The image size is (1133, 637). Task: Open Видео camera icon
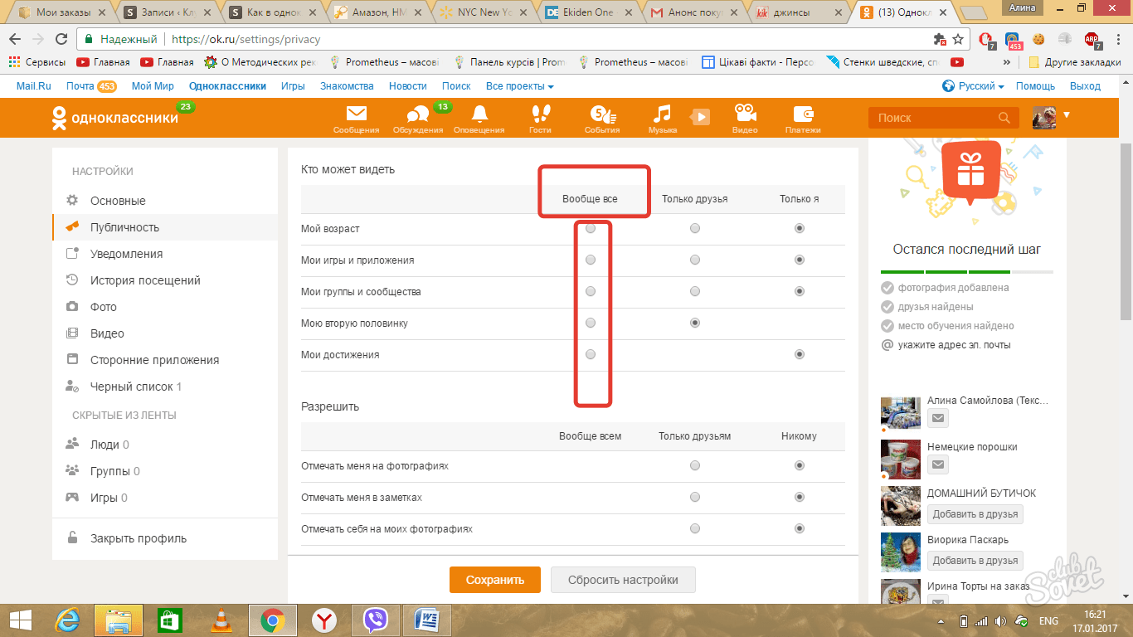[x=745, y=114]
